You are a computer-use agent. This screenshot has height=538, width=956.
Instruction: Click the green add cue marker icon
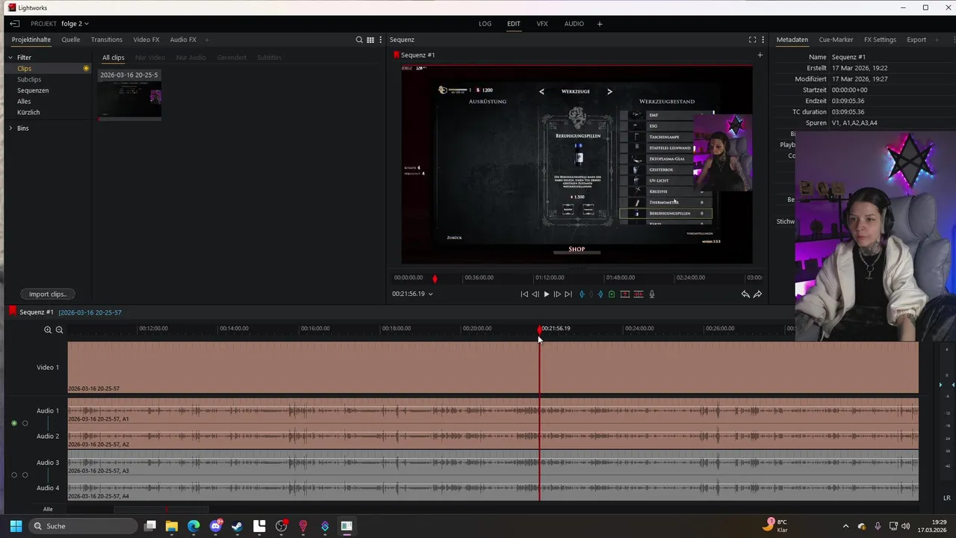612,294
